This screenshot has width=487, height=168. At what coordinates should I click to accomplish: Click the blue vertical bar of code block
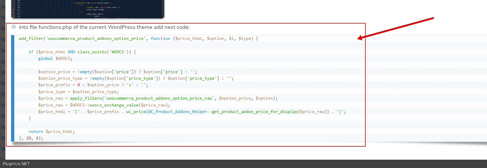pos(13,88)
